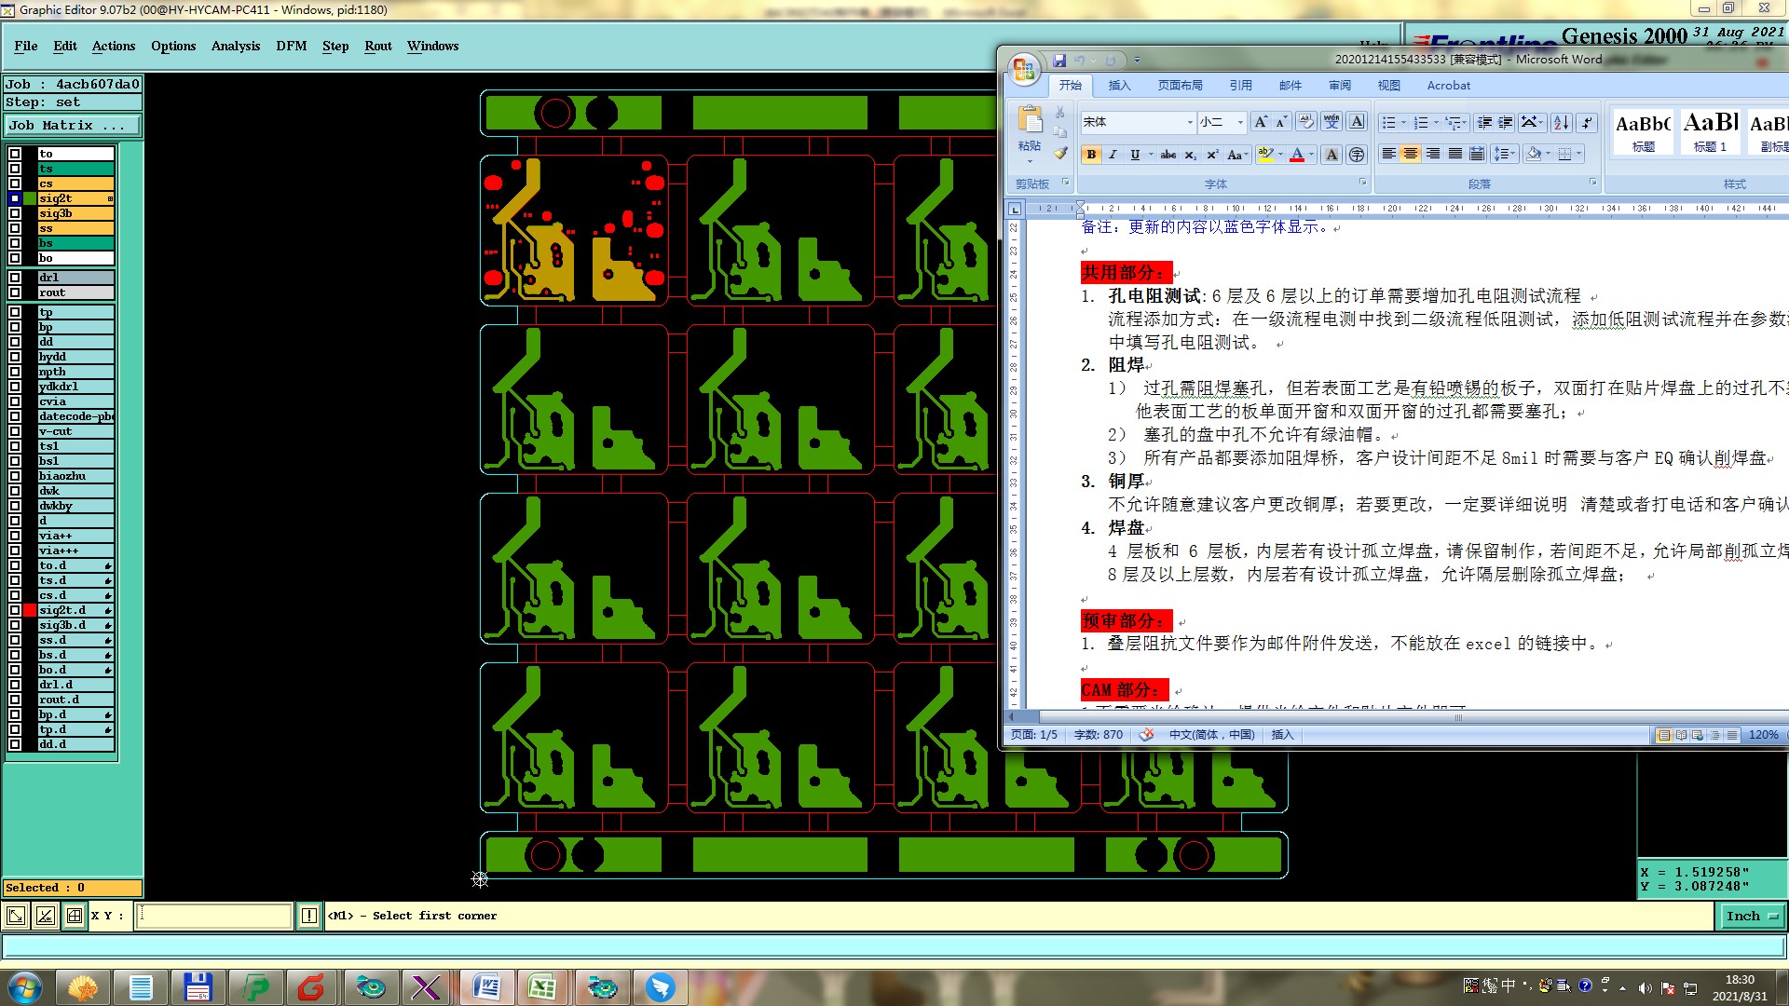
Task: Toggle bold formatting in Word ribbon
Action: [1090, 155]
